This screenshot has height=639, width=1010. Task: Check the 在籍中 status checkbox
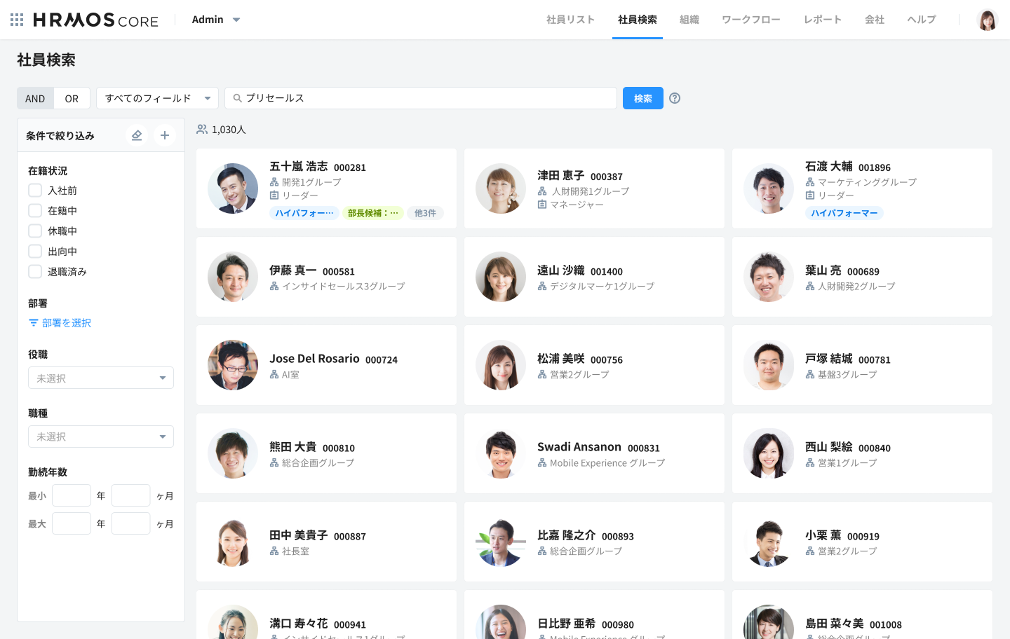pyautogui.click(x=35, y=210)
